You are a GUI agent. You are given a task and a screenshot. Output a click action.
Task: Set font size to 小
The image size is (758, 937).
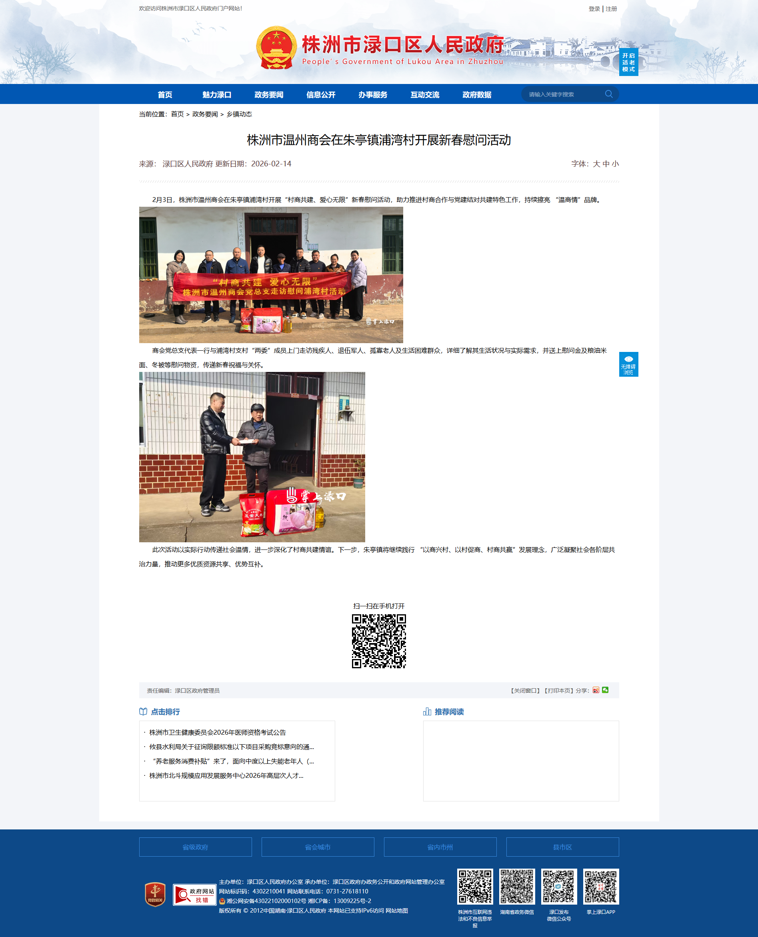click(615, 164)
